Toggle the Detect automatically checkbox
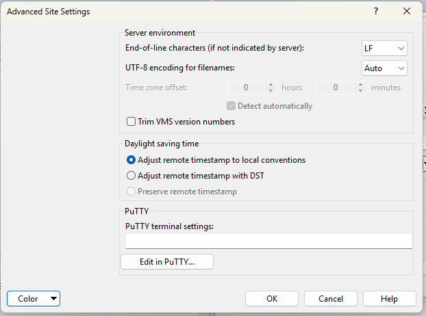This screenshot has height=316, width=426. coord(231,106)
